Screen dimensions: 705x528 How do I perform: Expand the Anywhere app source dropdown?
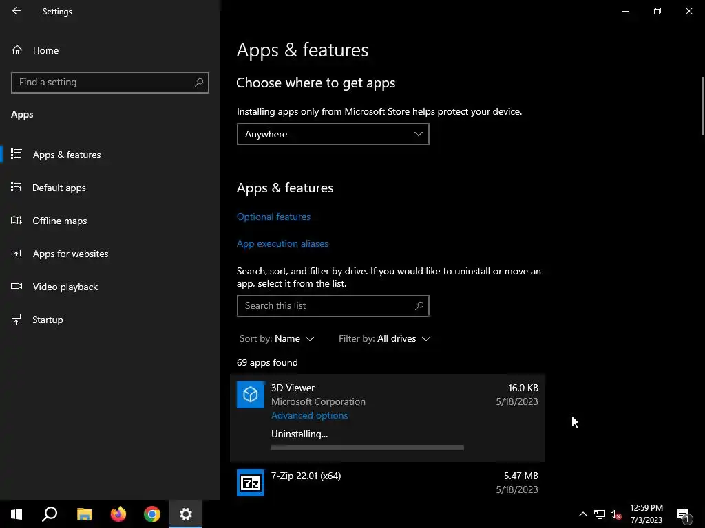pos(333,134)
